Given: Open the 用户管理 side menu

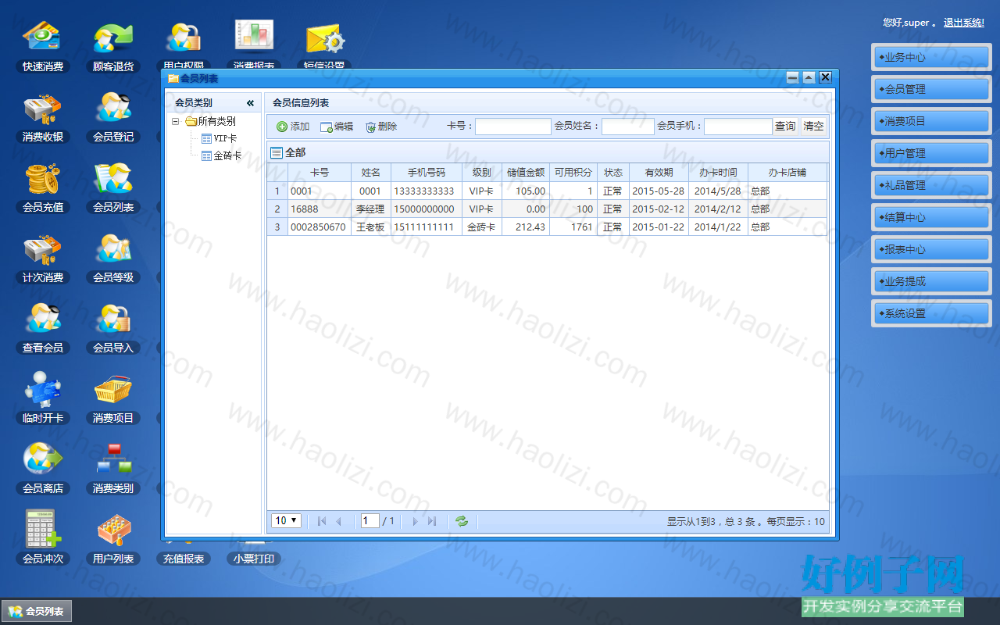Looking at the screenshot, I should tap(931, 153).
